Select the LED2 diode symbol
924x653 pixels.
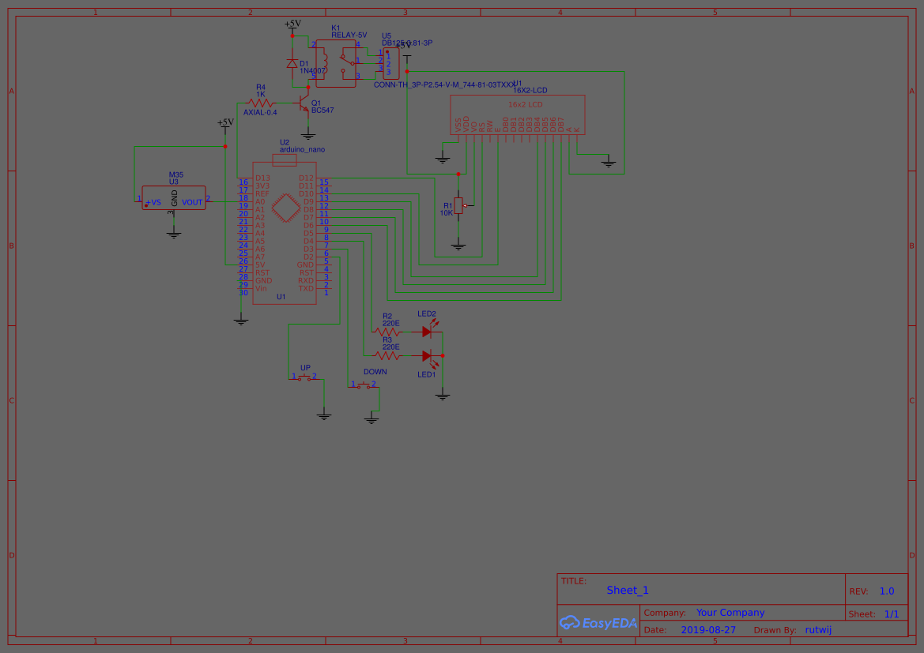click(428, 332)
